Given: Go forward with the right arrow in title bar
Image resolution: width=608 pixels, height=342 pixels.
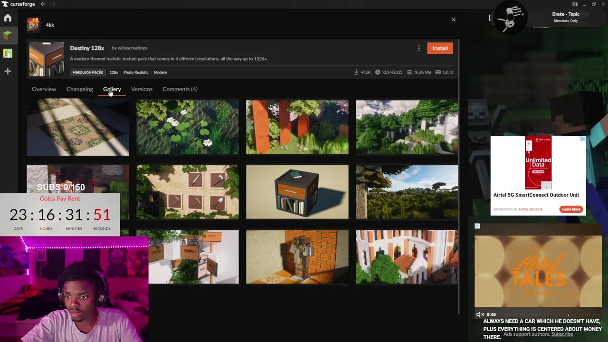Looking at the screenshot, I should tap(53, 4).
